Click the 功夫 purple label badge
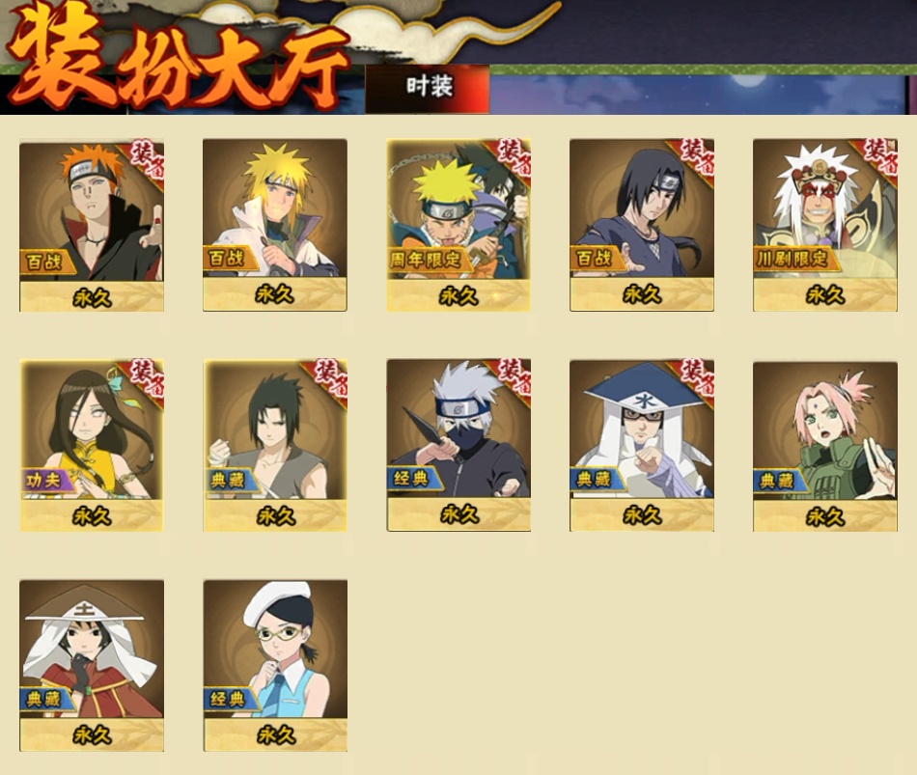 [45, 481]
